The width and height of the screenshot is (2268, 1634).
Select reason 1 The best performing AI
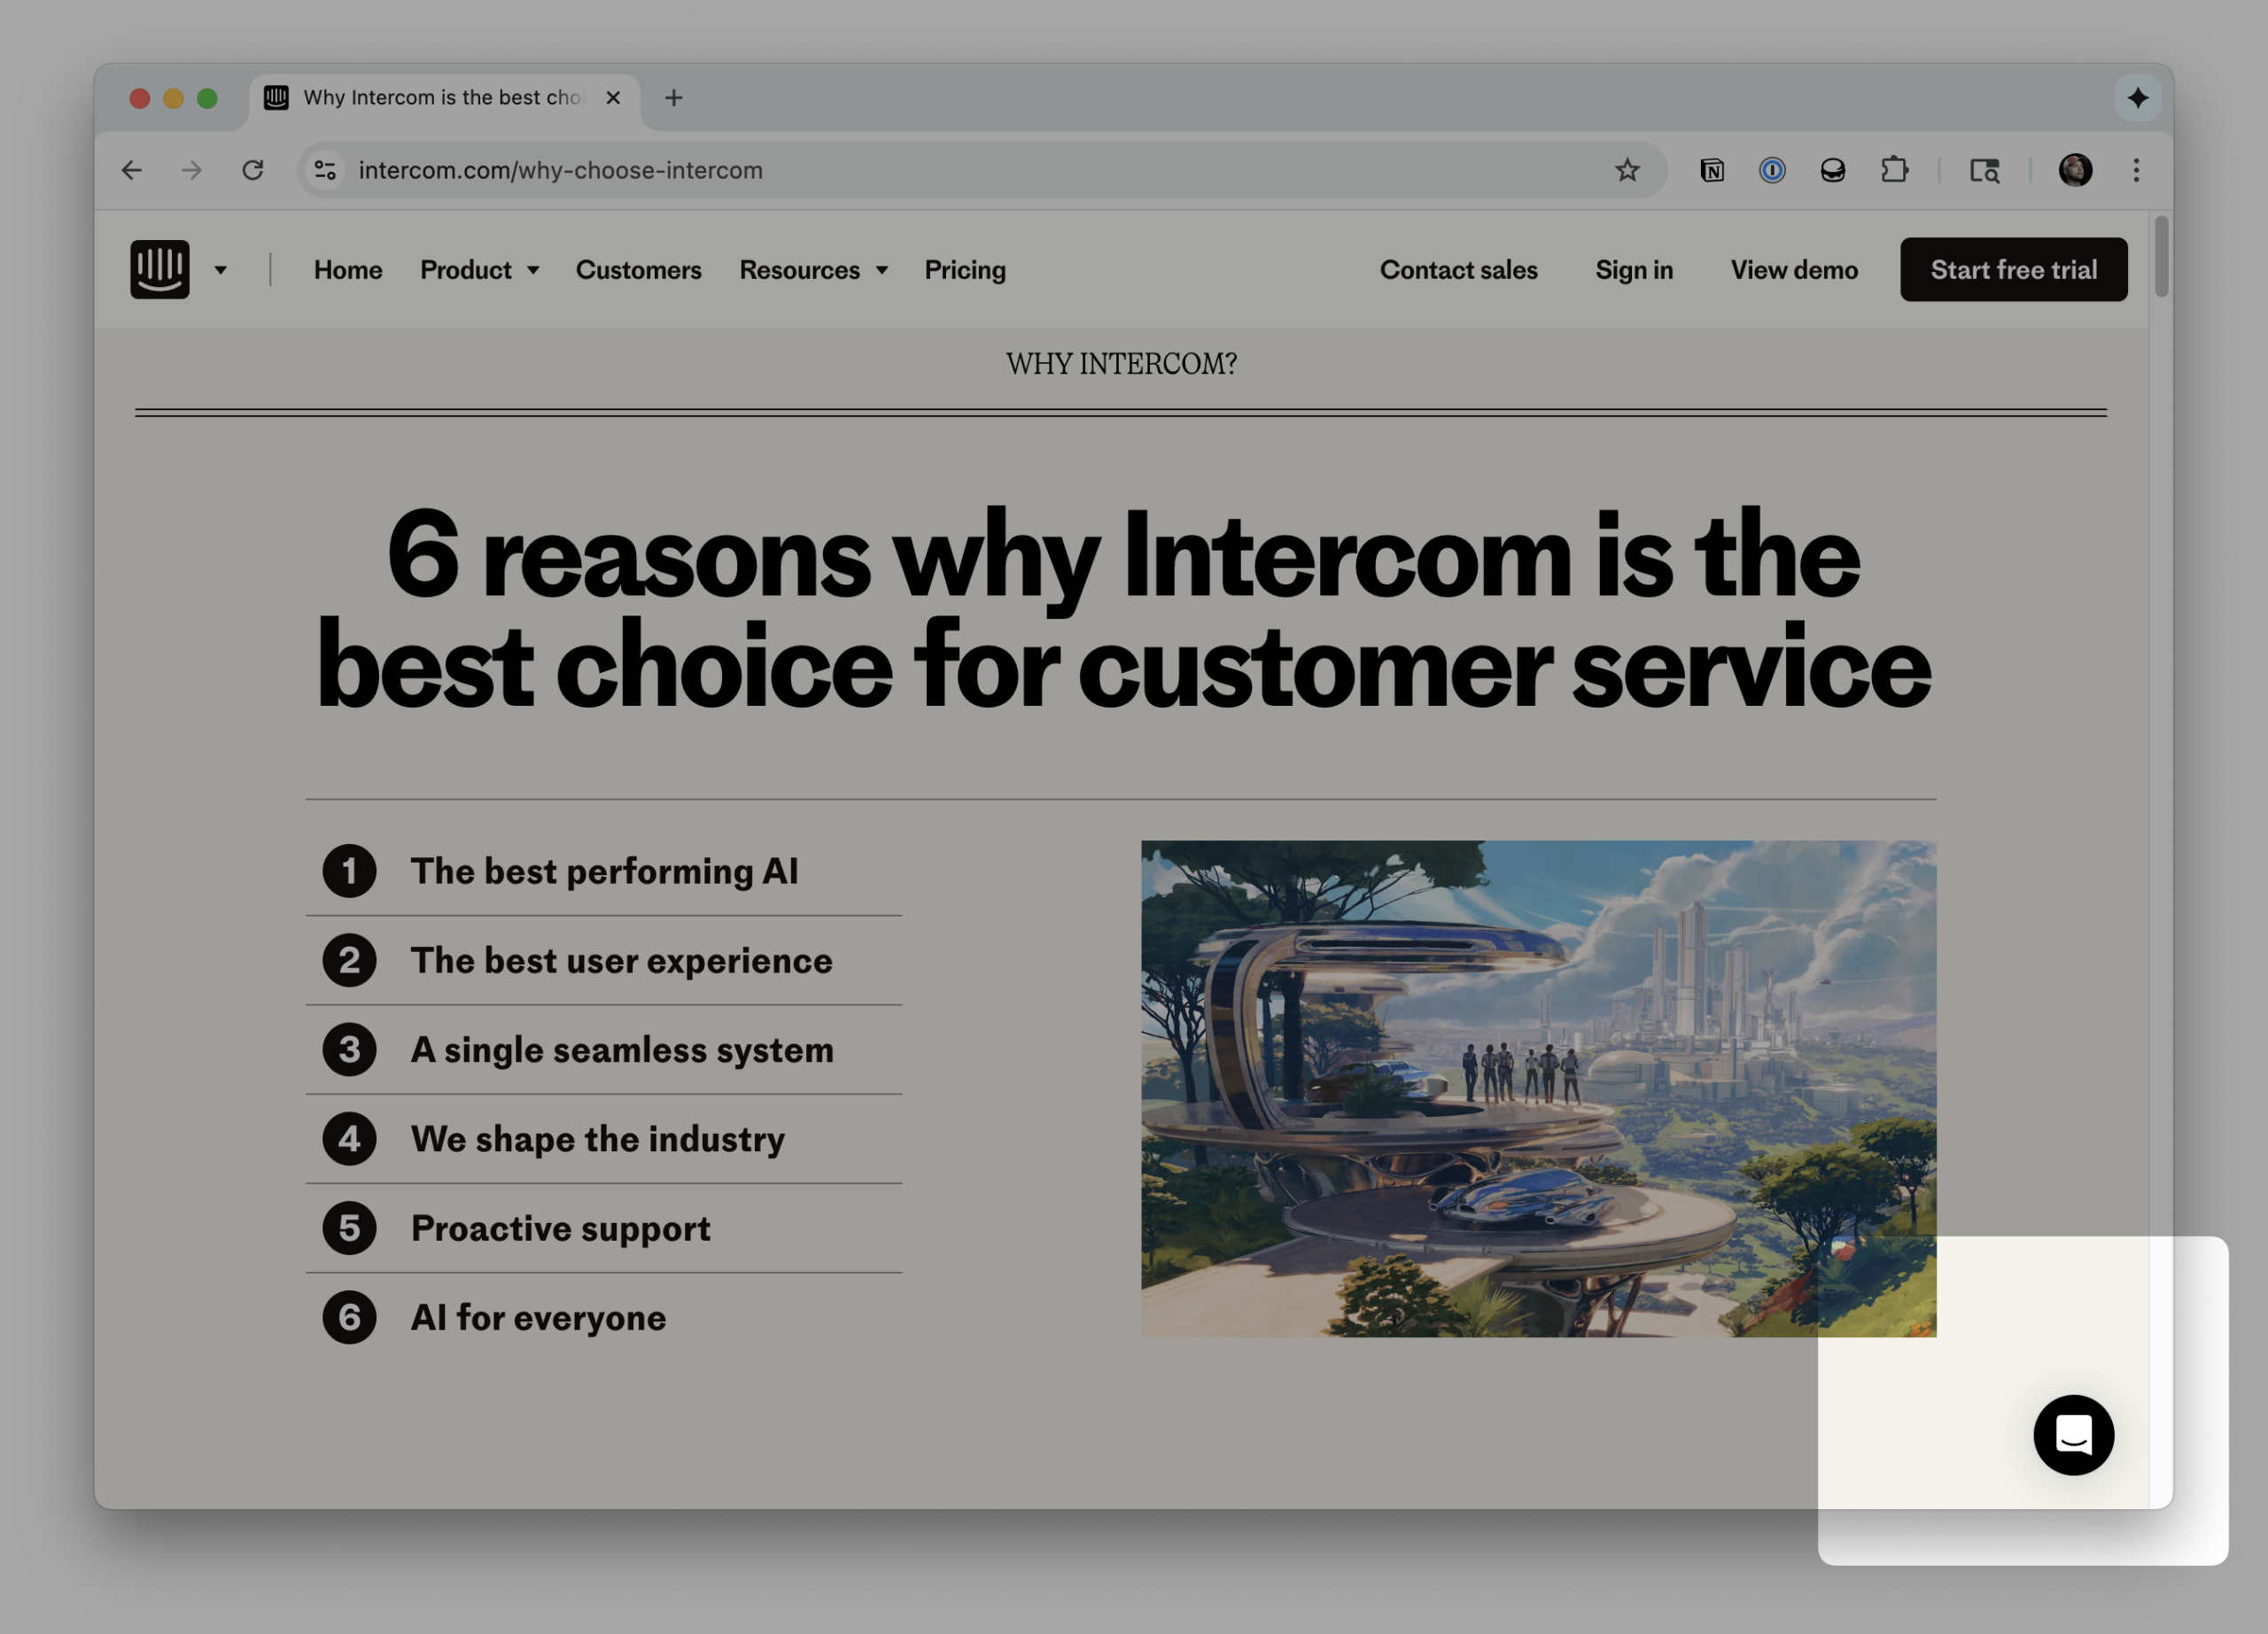pyautogui.click(x=603, y=871)
